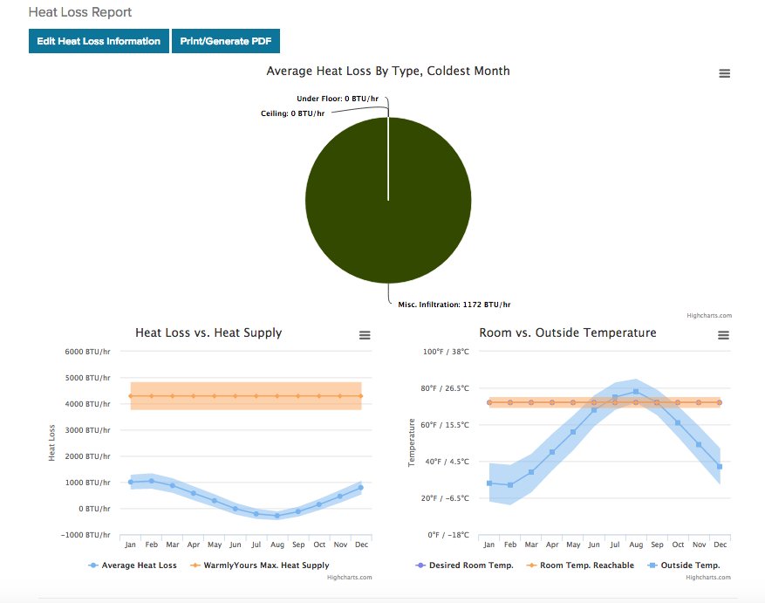Open the Room vs. Outside Temperature chart menu
Image resolution: width=765 pixels, height=603 pixels.
(x=723, y=336)
